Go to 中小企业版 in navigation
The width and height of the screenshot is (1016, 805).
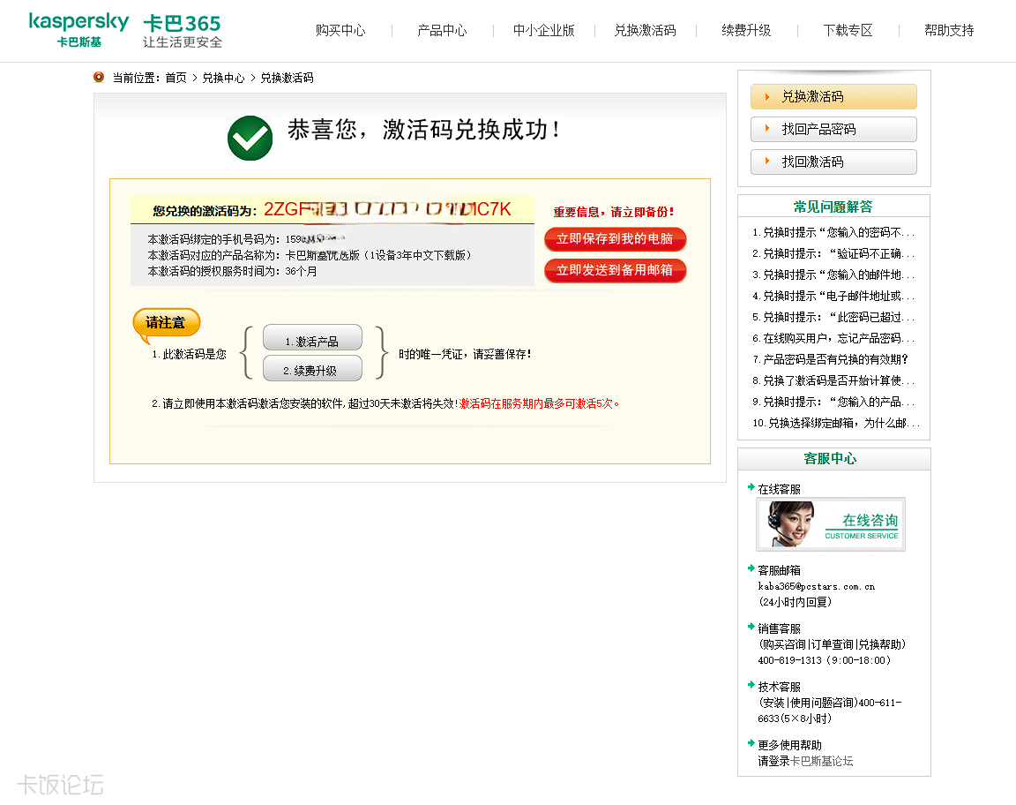tap(543, 31)
